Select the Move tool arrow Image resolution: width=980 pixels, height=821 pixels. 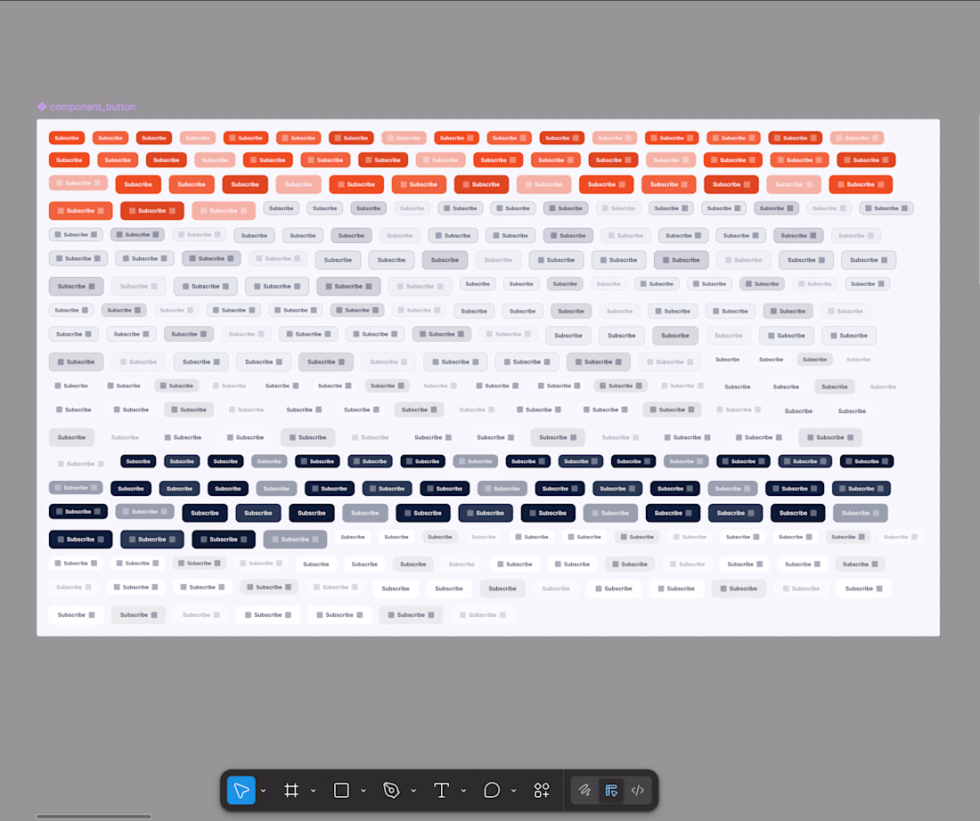point(241,791)
